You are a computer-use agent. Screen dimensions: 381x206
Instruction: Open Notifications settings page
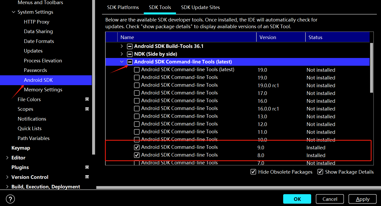[32, 119]
